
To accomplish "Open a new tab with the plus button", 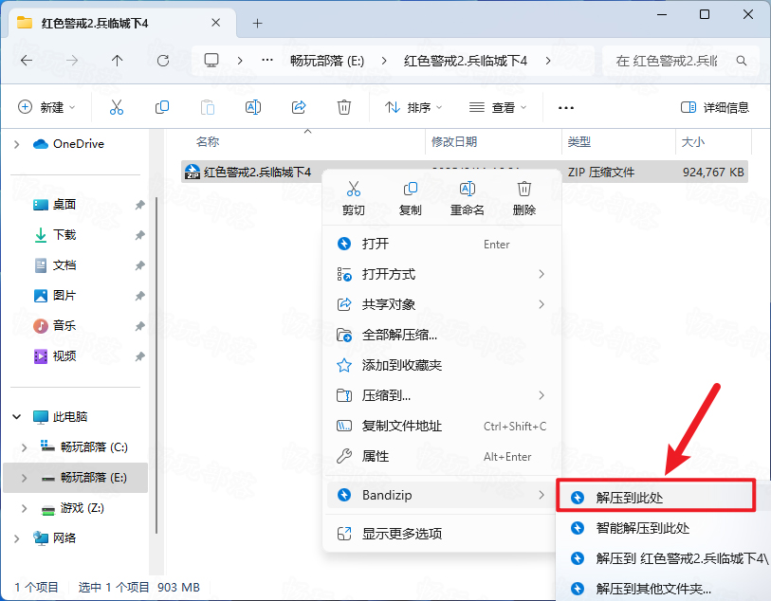I will click(258, 23).
